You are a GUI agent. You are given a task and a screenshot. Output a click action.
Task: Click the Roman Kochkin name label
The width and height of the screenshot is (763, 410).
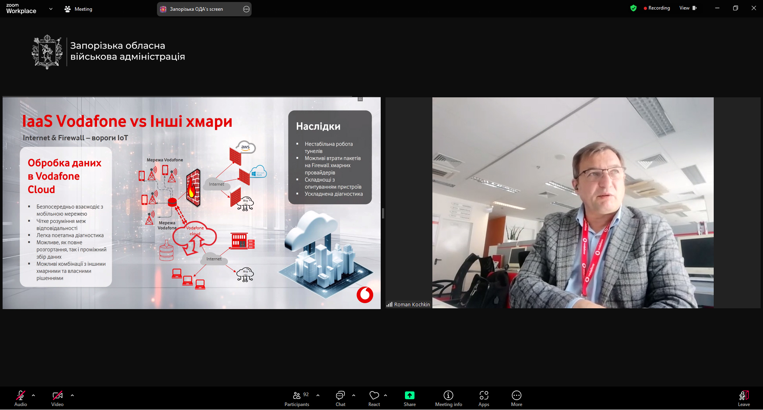coord(412,304)
